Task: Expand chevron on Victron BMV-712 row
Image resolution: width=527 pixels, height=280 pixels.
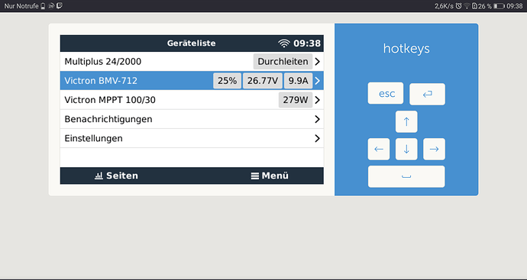Action: pyautogui.click(x=317, y=81)
